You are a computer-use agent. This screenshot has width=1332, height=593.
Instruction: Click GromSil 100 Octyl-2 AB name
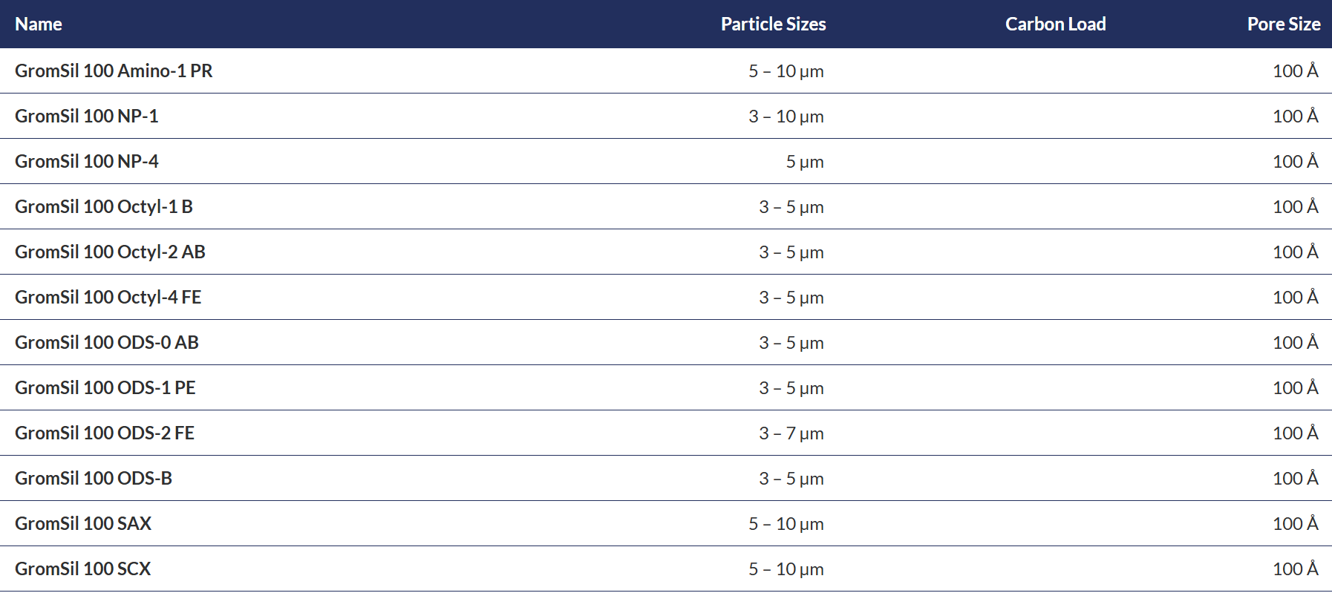click(x=110, y=252)
